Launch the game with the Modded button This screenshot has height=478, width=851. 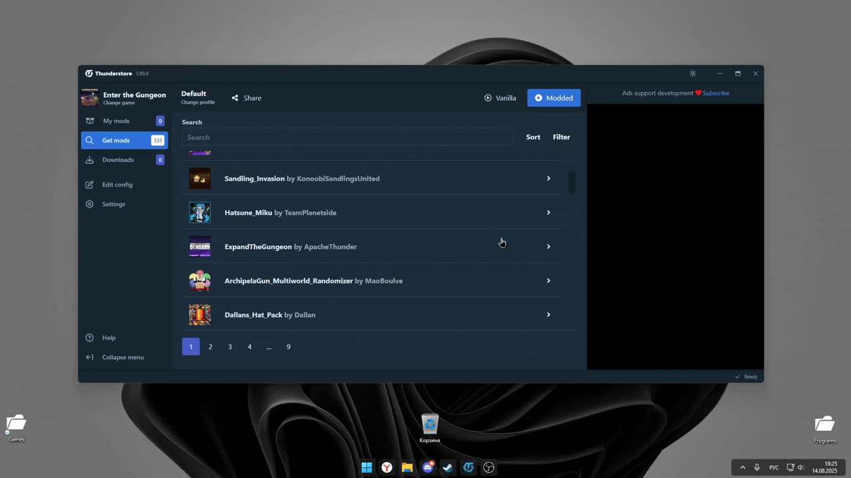click(554, 98)
